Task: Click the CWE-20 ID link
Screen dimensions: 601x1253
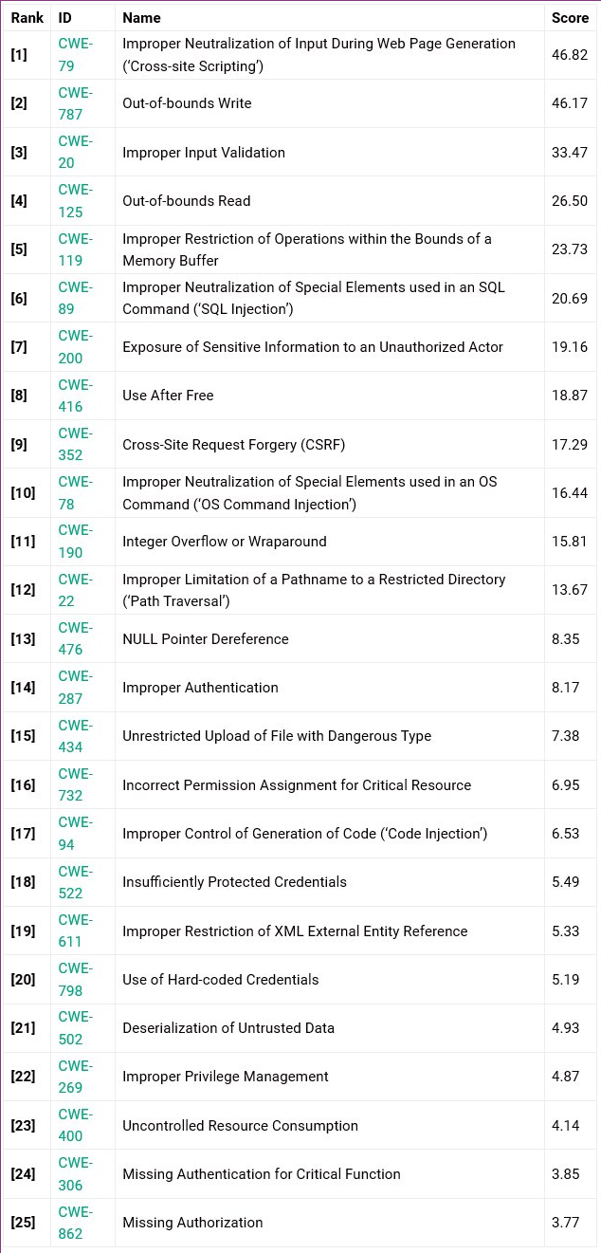Action: click(x=75, y=152)
